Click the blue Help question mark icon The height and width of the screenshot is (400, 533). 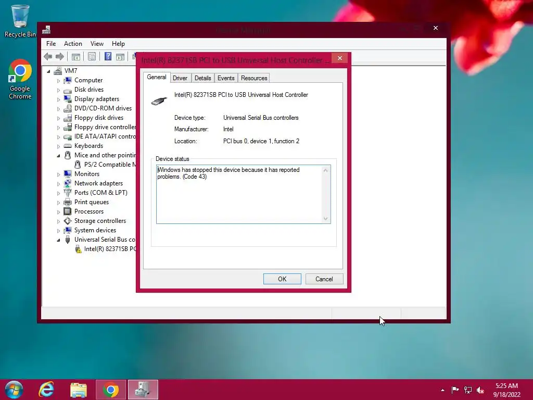tap(108, 56)
